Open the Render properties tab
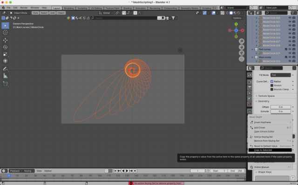The width and height of the screenshot is (298, 185). point(250,82)
